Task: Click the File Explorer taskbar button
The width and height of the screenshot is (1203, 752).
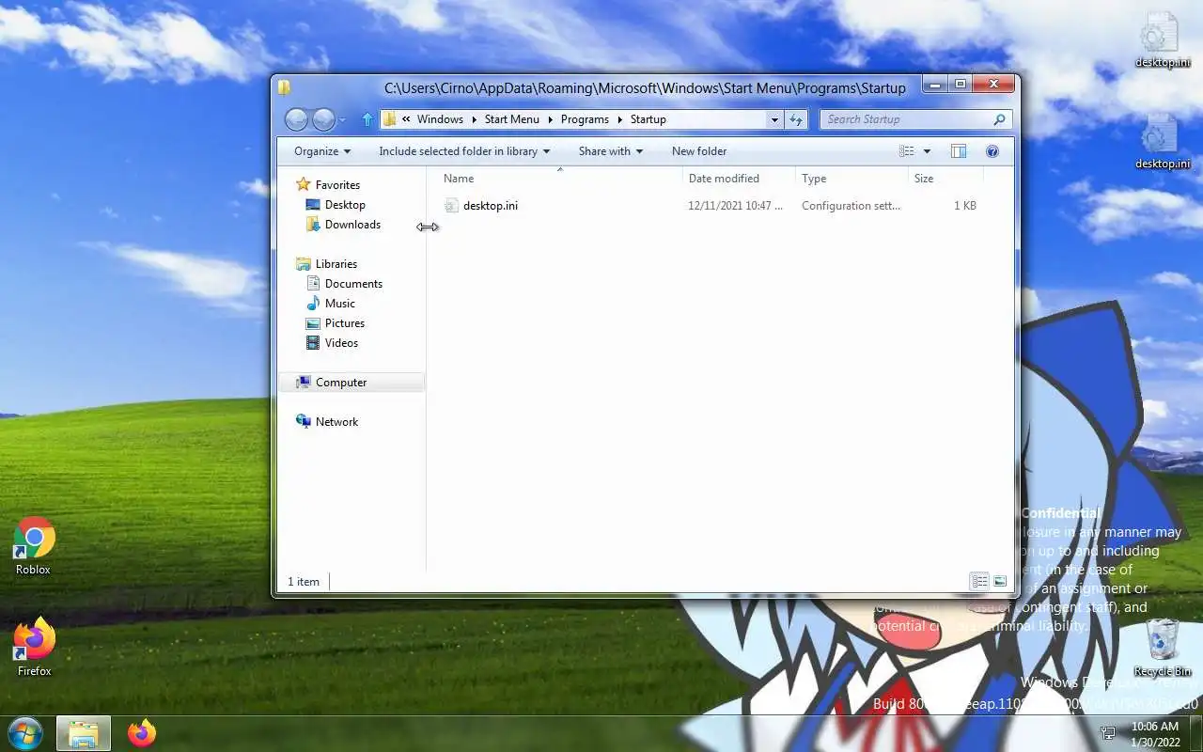Action: (84, 733)
